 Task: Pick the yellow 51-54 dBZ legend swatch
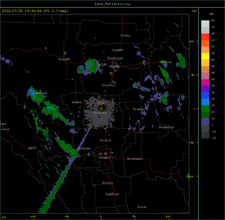tap(205, 56)
